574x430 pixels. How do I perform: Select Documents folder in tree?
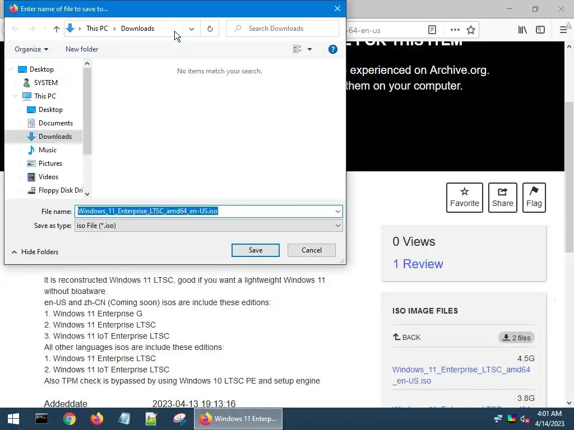pyautogui.click(x=55, y=123)
